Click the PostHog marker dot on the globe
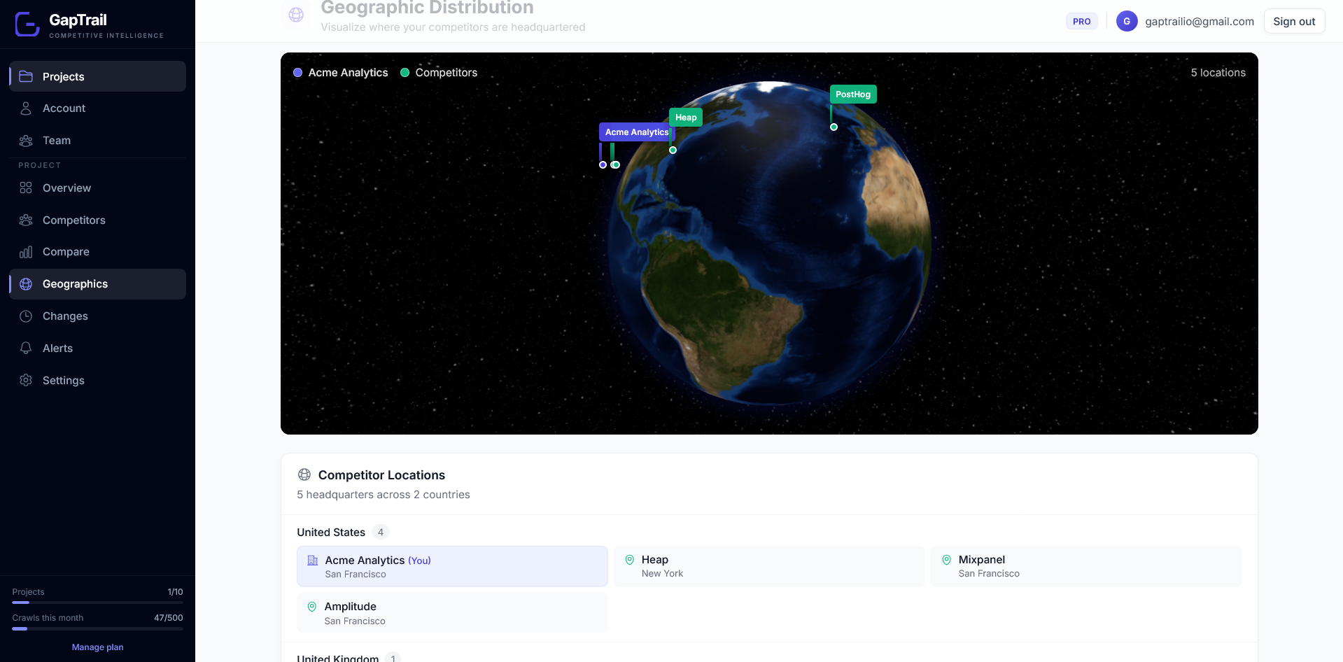This screenshot has width=1343, height=662. pos(834,127)
